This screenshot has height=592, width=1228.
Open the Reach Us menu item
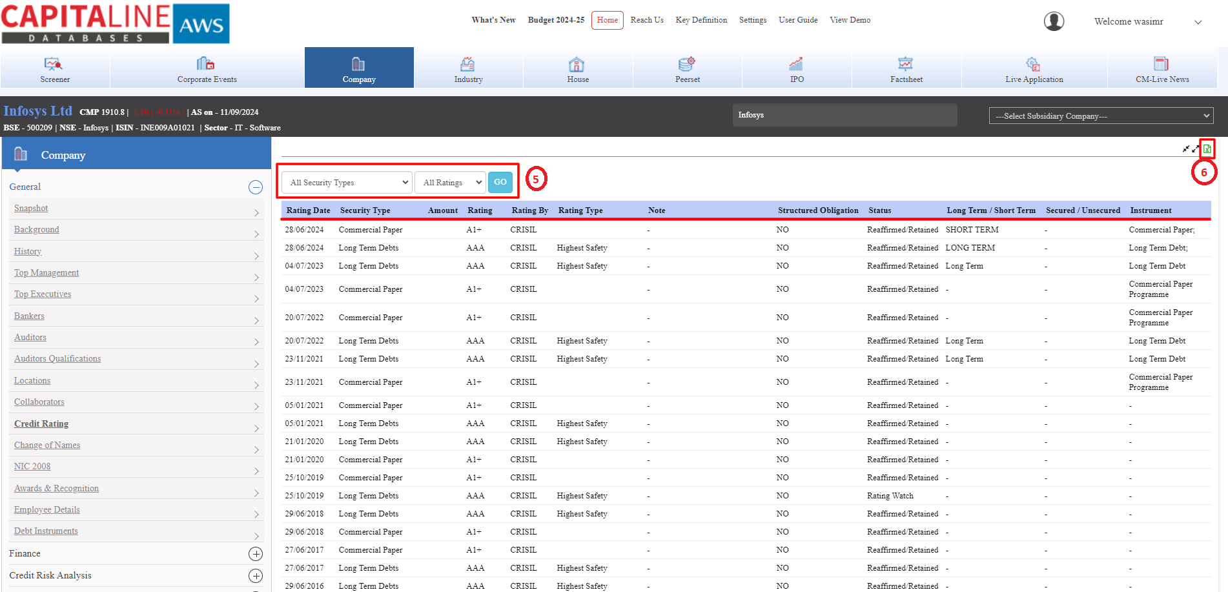tap(647, 20)
